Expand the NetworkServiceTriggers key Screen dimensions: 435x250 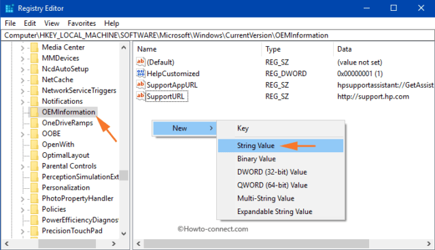[22, 91]
